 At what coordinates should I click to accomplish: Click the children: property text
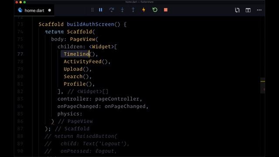coord(71,47)
